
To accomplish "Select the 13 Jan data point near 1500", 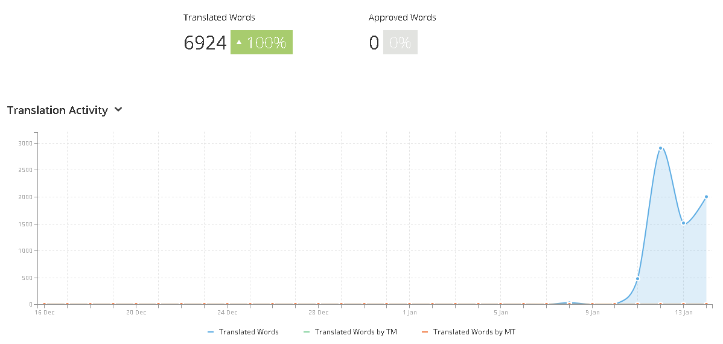I will [x=683, y=223].
